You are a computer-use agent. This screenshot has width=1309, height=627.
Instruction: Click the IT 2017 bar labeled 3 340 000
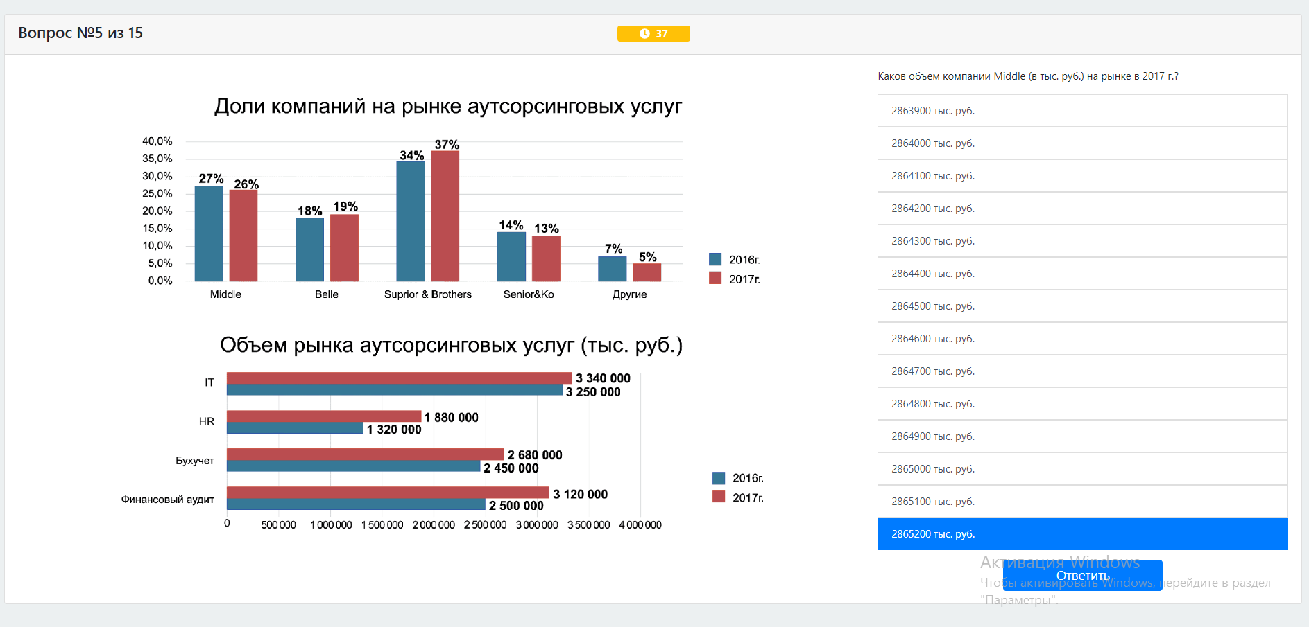click(x=399, y=378)
